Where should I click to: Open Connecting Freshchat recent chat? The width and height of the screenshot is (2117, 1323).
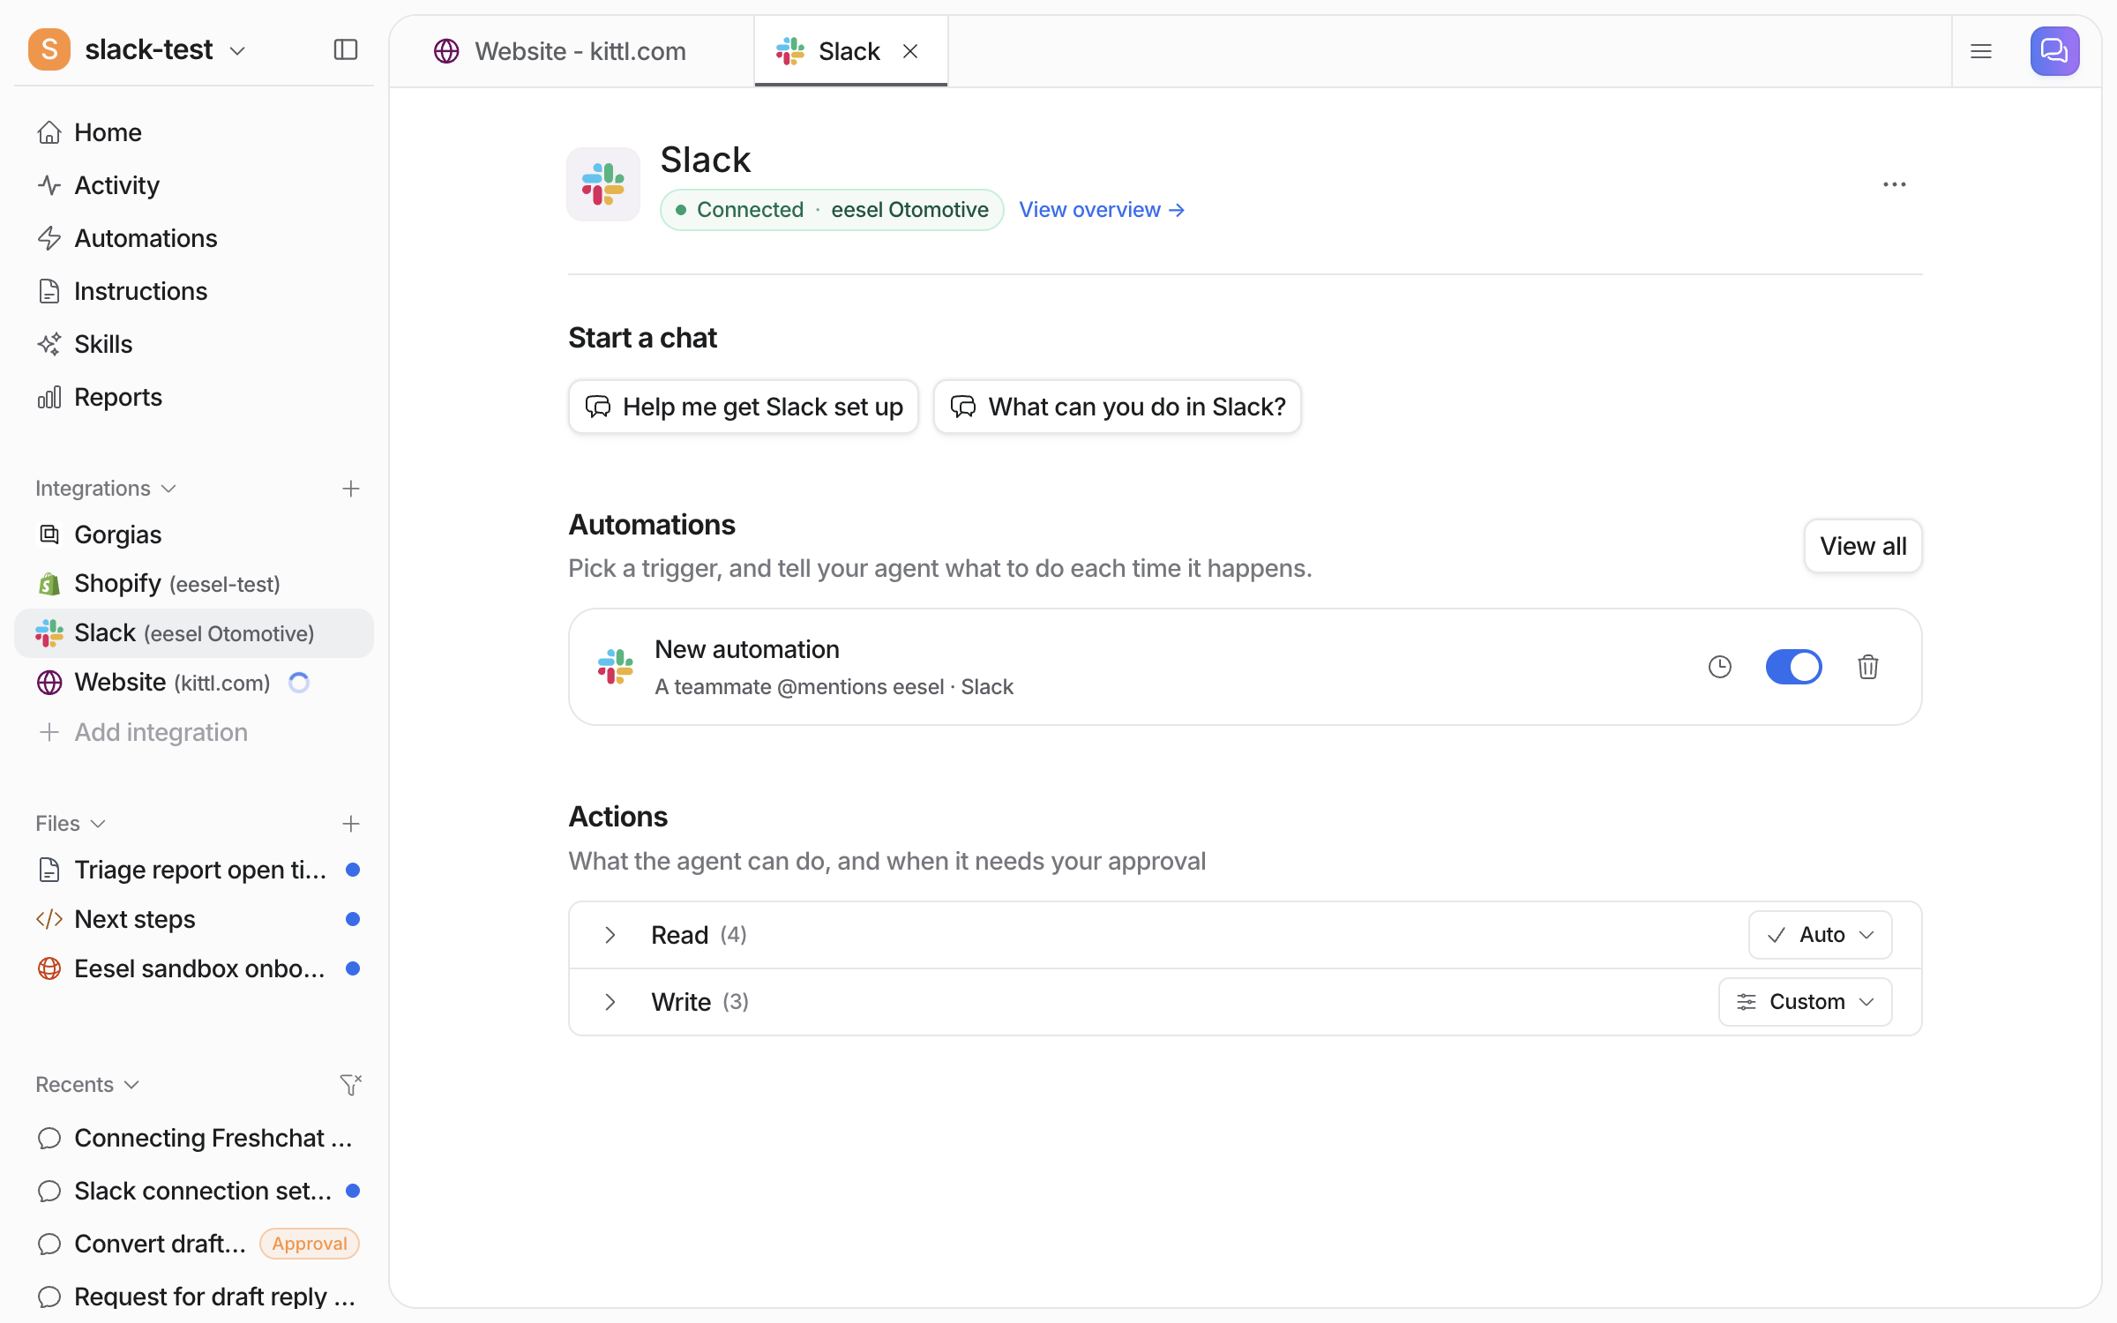coord(194,1138)
